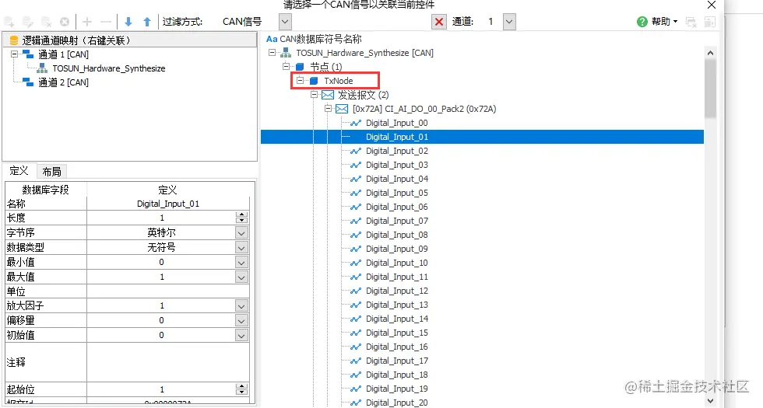Open the 最大值 dropdown arrow

[241, 277]
